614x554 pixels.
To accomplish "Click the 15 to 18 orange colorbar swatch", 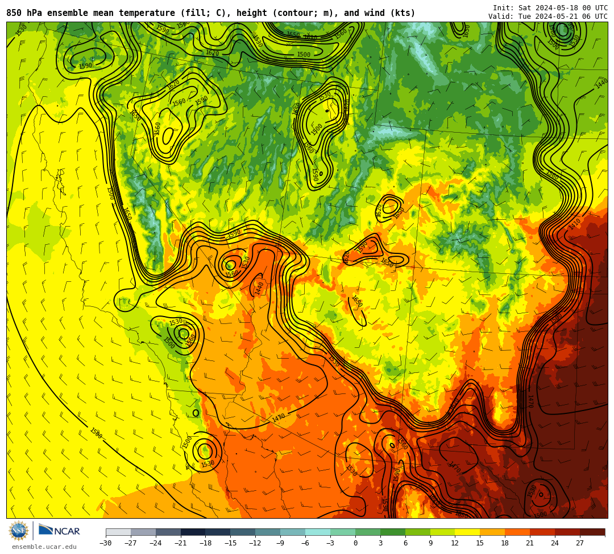I will click(x=492, y=532).
